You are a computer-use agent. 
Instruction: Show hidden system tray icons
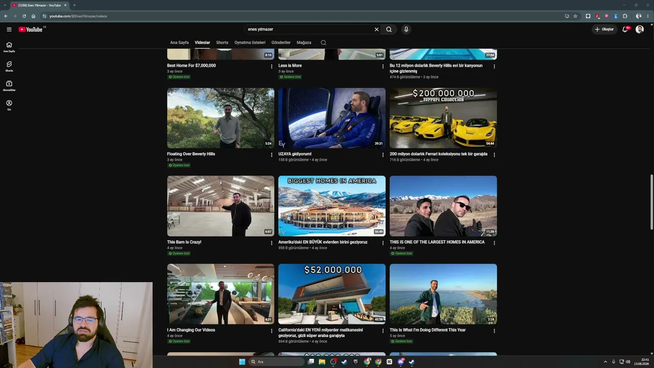click(x=605, y=362)
